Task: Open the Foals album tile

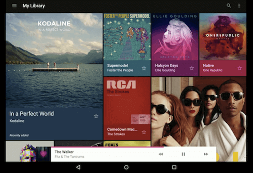Action: point(127,144)
